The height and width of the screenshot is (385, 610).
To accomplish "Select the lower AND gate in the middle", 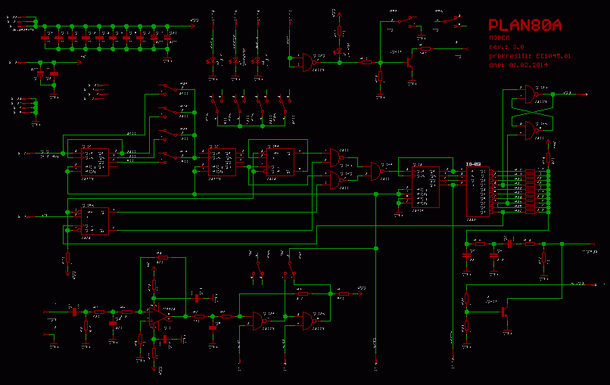I will pyautogui.click(x=332, y=180).
